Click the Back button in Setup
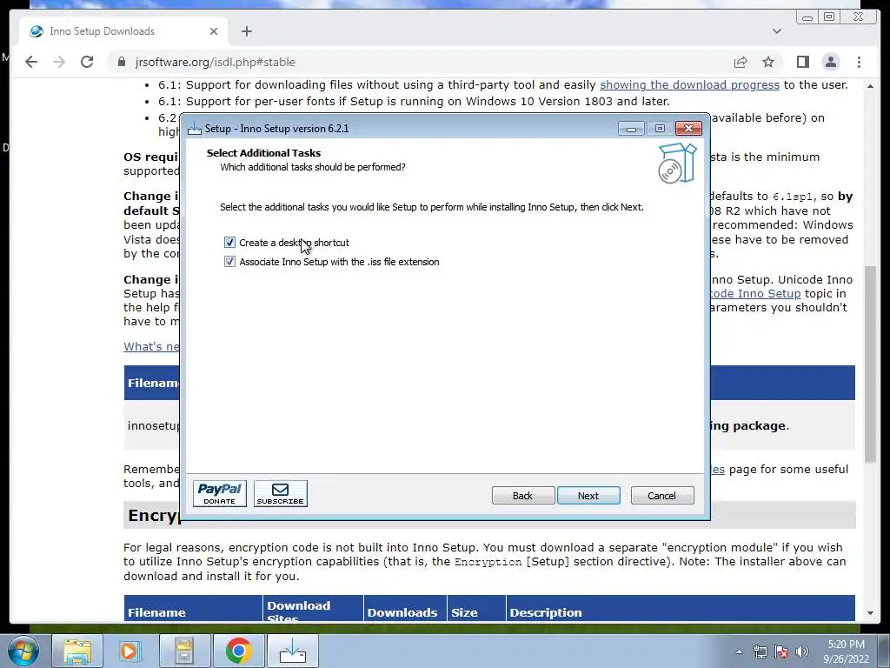 [x=522, y=495]
